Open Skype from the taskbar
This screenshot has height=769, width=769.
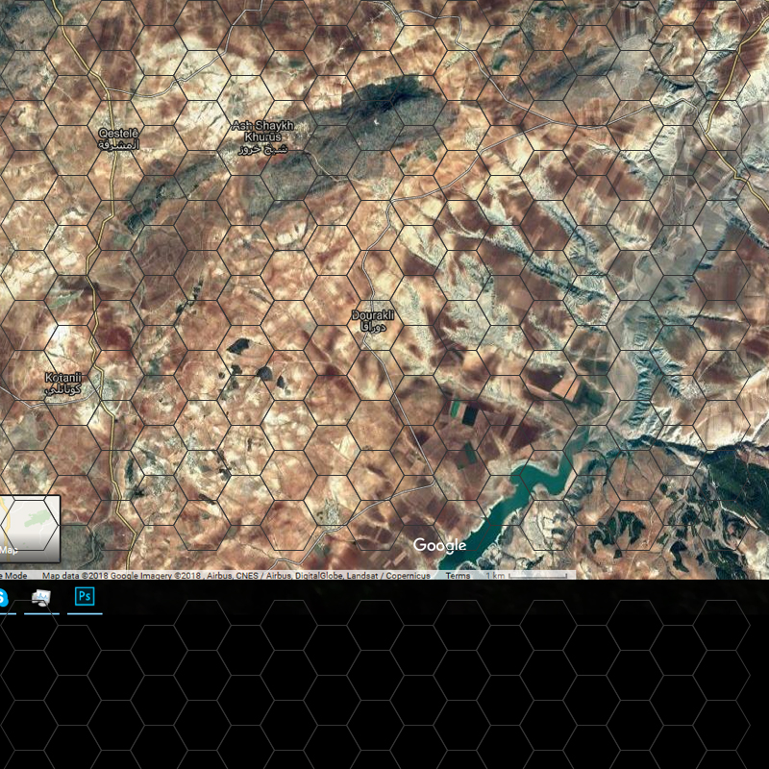point(3,597)
